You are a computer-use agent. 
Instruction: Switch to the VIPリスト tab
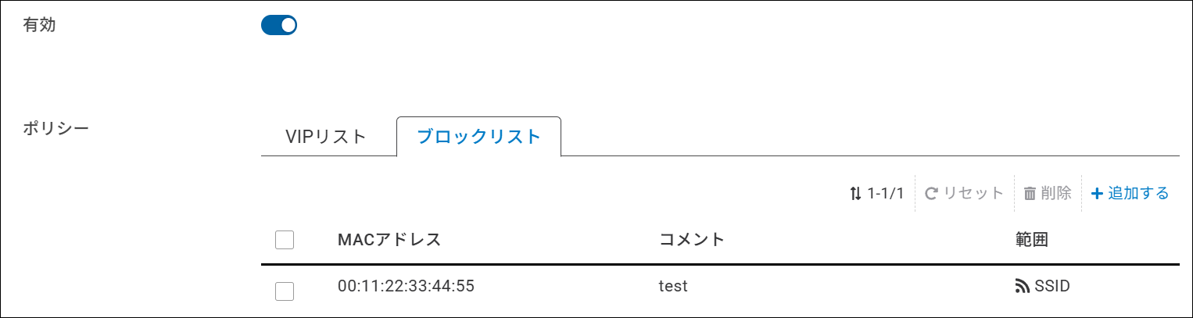(x=325, y=137)
